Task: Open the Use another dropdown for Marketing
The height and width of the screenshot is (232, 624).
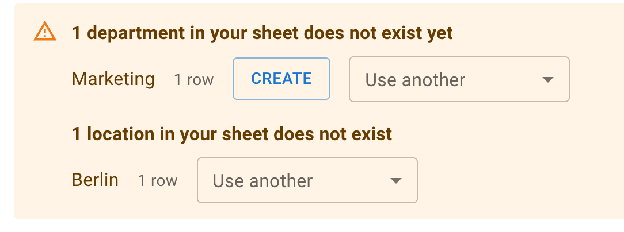Action: (x=459, y=79)
